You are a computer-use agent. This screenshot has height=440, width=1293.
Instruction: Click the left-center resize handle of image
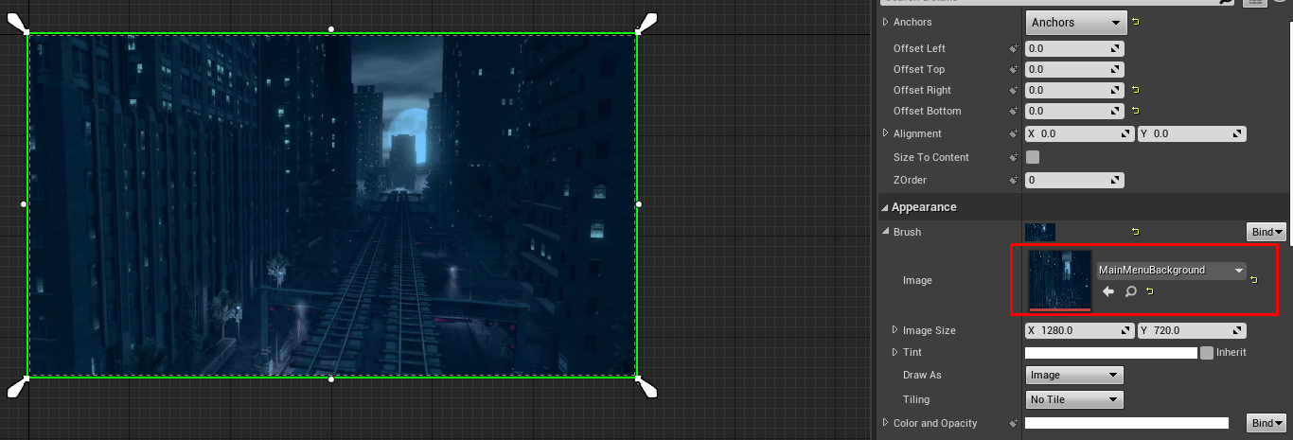(24, 203)
